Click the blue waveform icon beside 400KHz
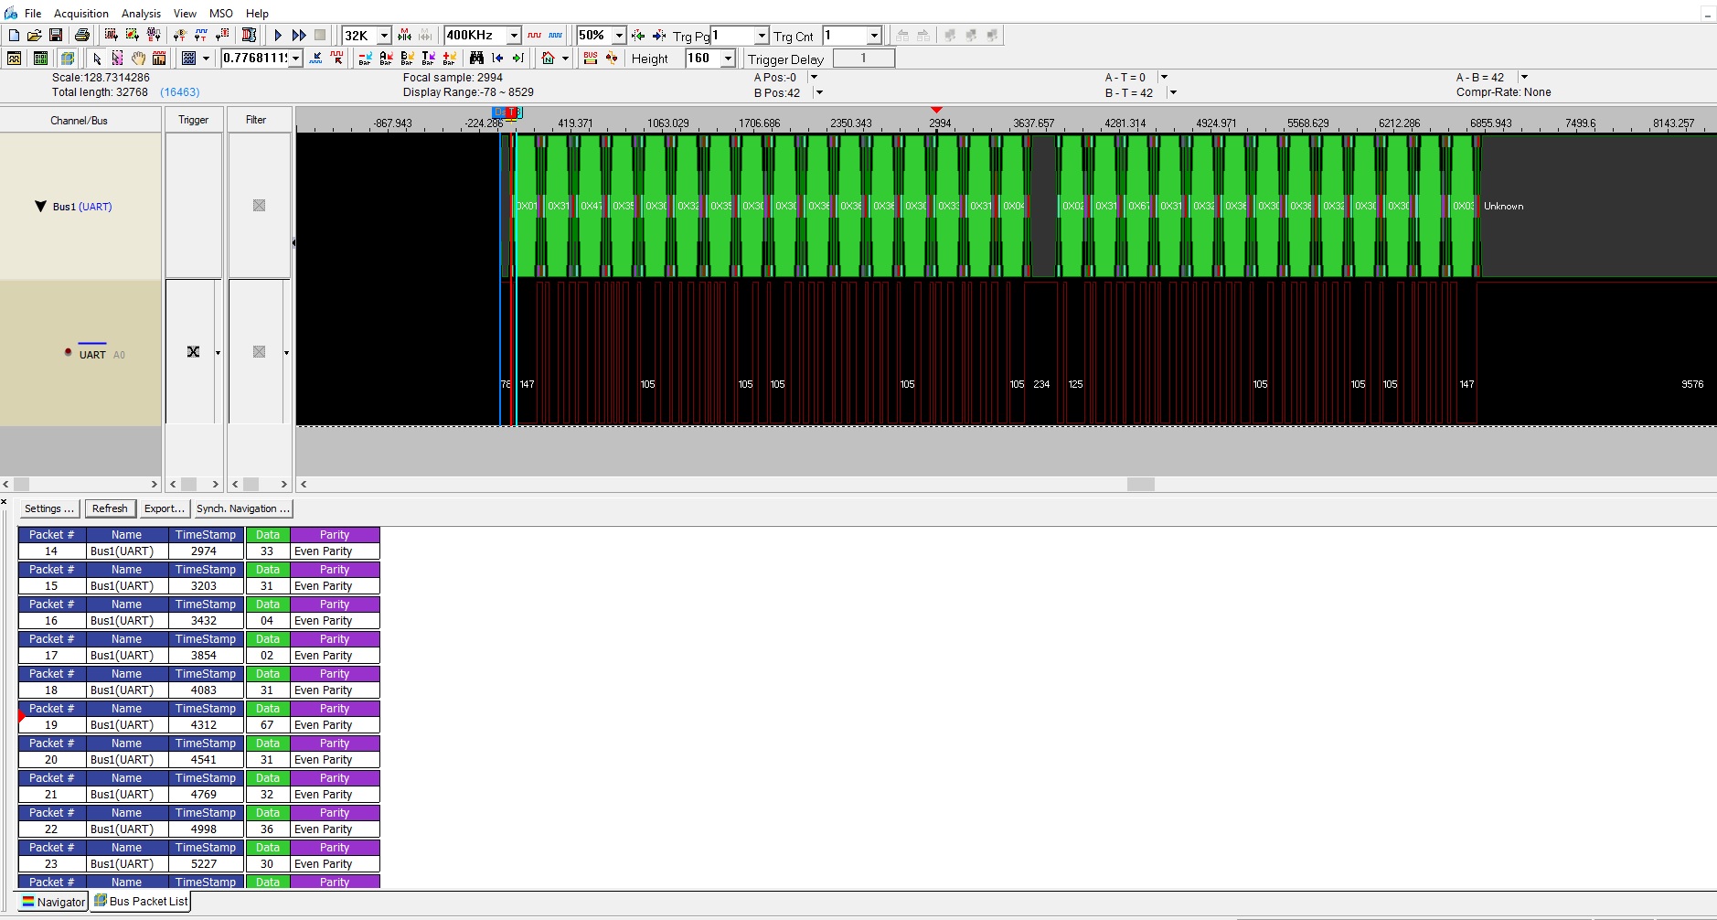The image size is (1717, 920). pos(555,35)
